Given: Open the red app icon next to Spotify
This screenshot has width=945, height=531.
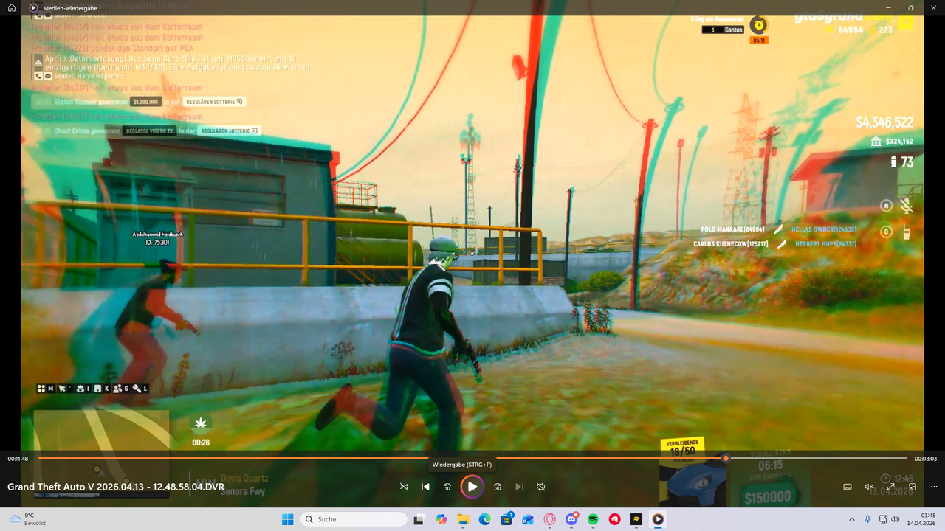Looking at the screenshot, I should pos(614,519).
